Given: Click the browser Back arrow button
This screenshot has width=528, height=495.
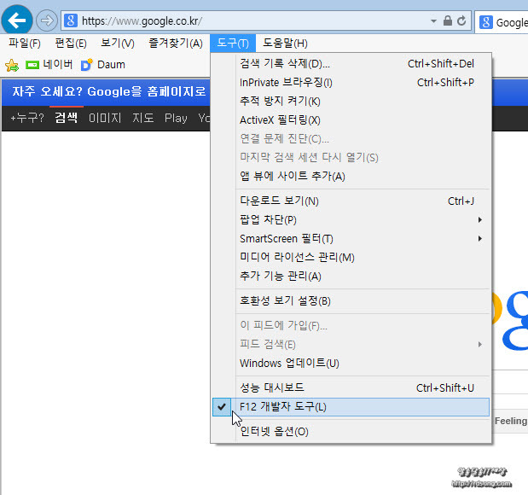Looking at the screenshot, I should click(17, 20).
